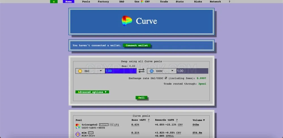283x138 pixels.
Task: Open the DAO menu item
Action: (122, 2)
